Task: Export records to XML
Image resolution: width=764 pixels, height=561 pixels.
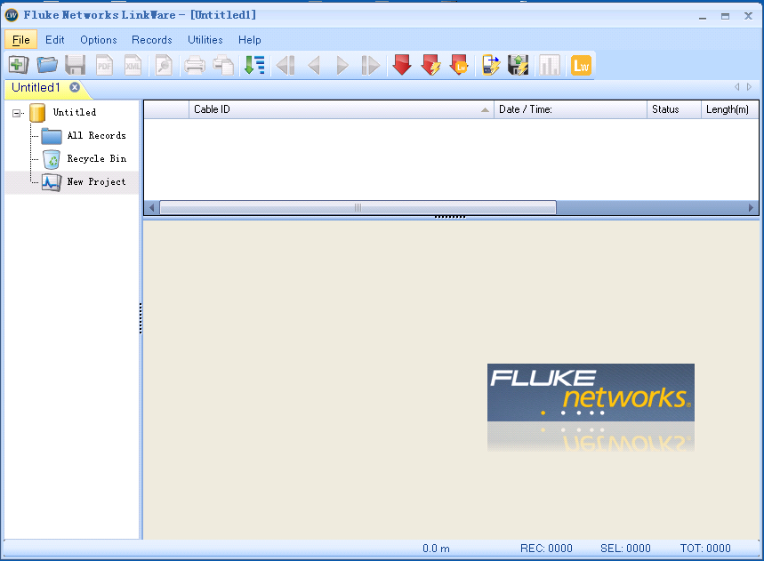Action: [133, 65]
